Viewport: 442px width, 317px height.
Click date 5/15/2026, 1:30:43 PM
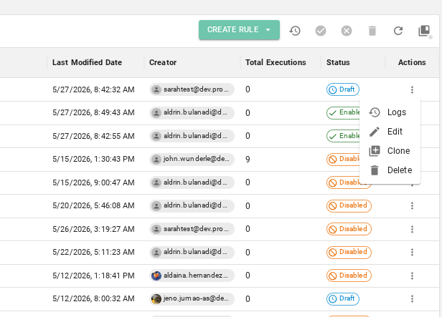click(x=93, y=159)
